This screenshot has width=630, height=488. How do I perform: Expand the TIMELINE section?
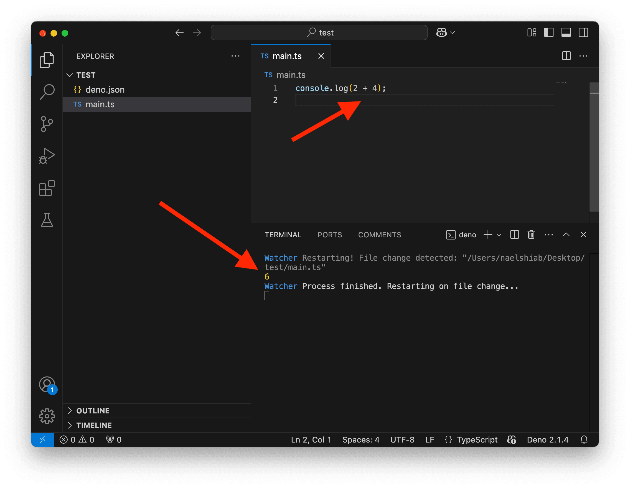pyautogui.click(x=157, y=425)
